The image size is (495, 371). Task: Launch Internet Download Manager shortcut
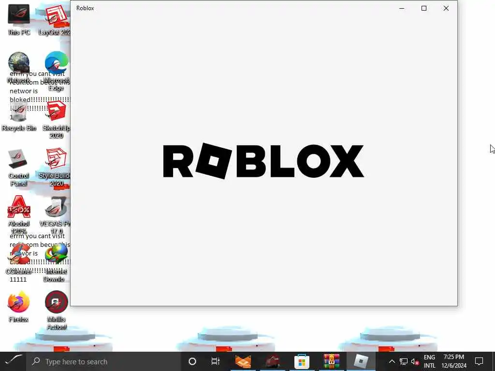point(56,263)
